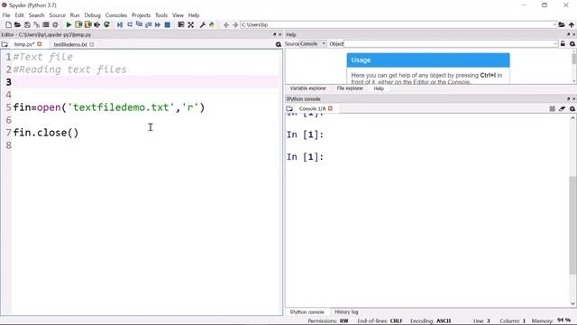Click the Step return debug icon

coord(148,24)
